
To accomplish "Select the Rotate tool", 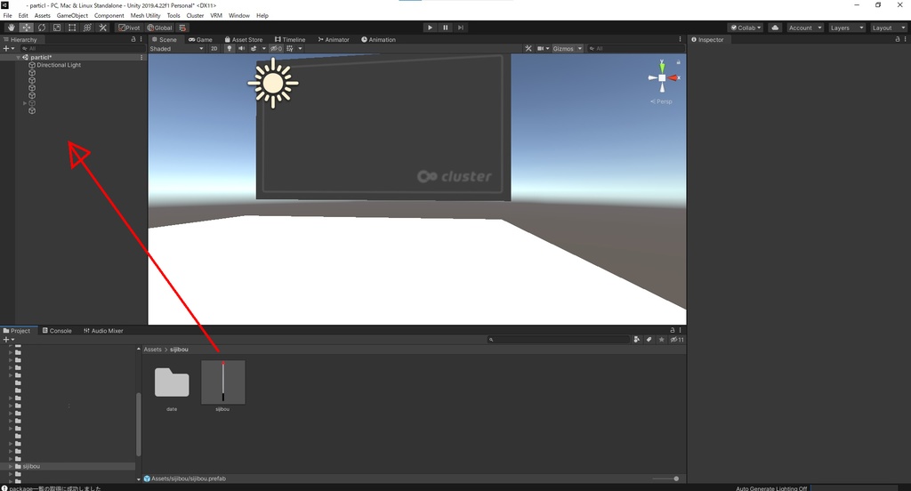I will pyautogui.click(x=42, y=28).
